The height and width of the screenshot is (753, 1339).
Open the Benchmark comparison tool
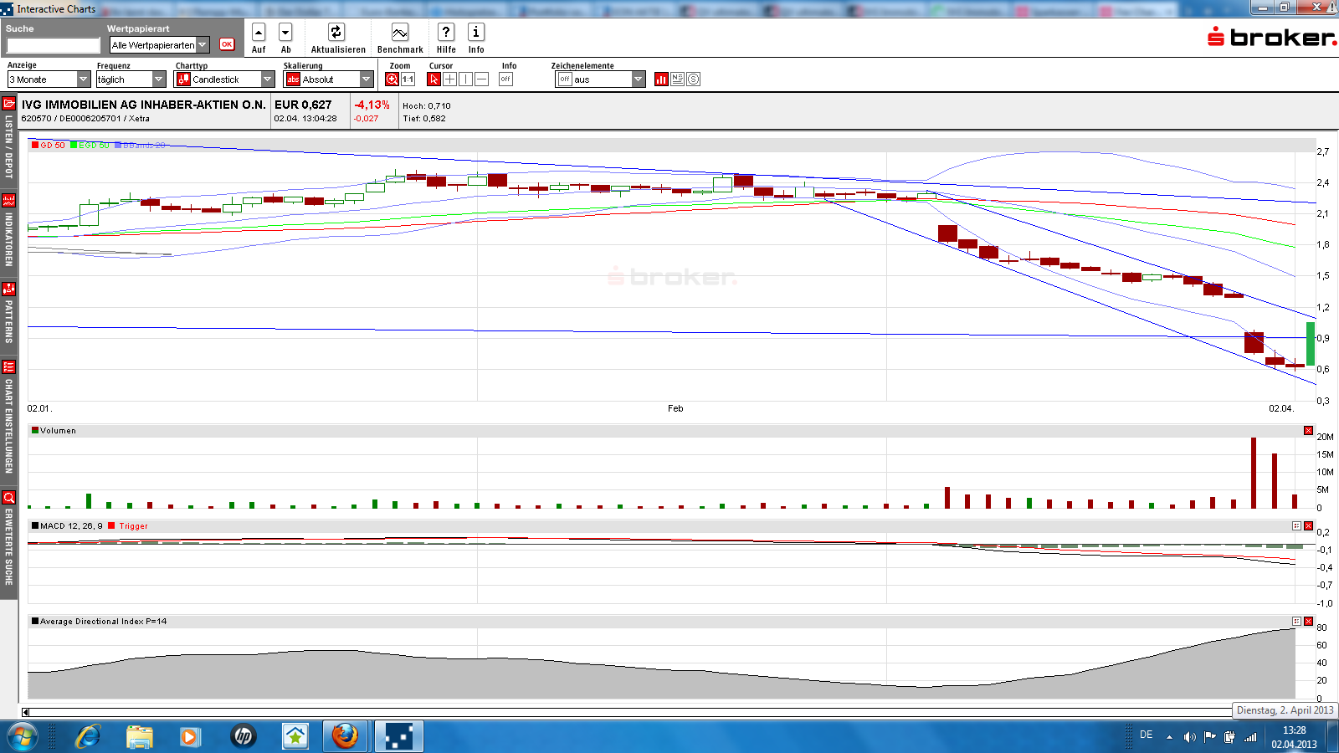pos(400,33)
